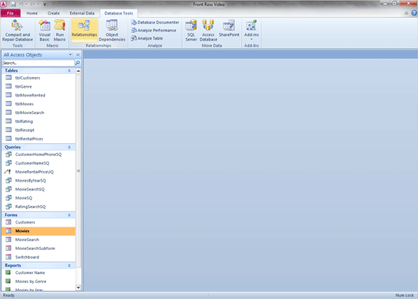The image size is (418, 299).
Task: Select the CustomerNameSQ query
Action: coord(39,163)
